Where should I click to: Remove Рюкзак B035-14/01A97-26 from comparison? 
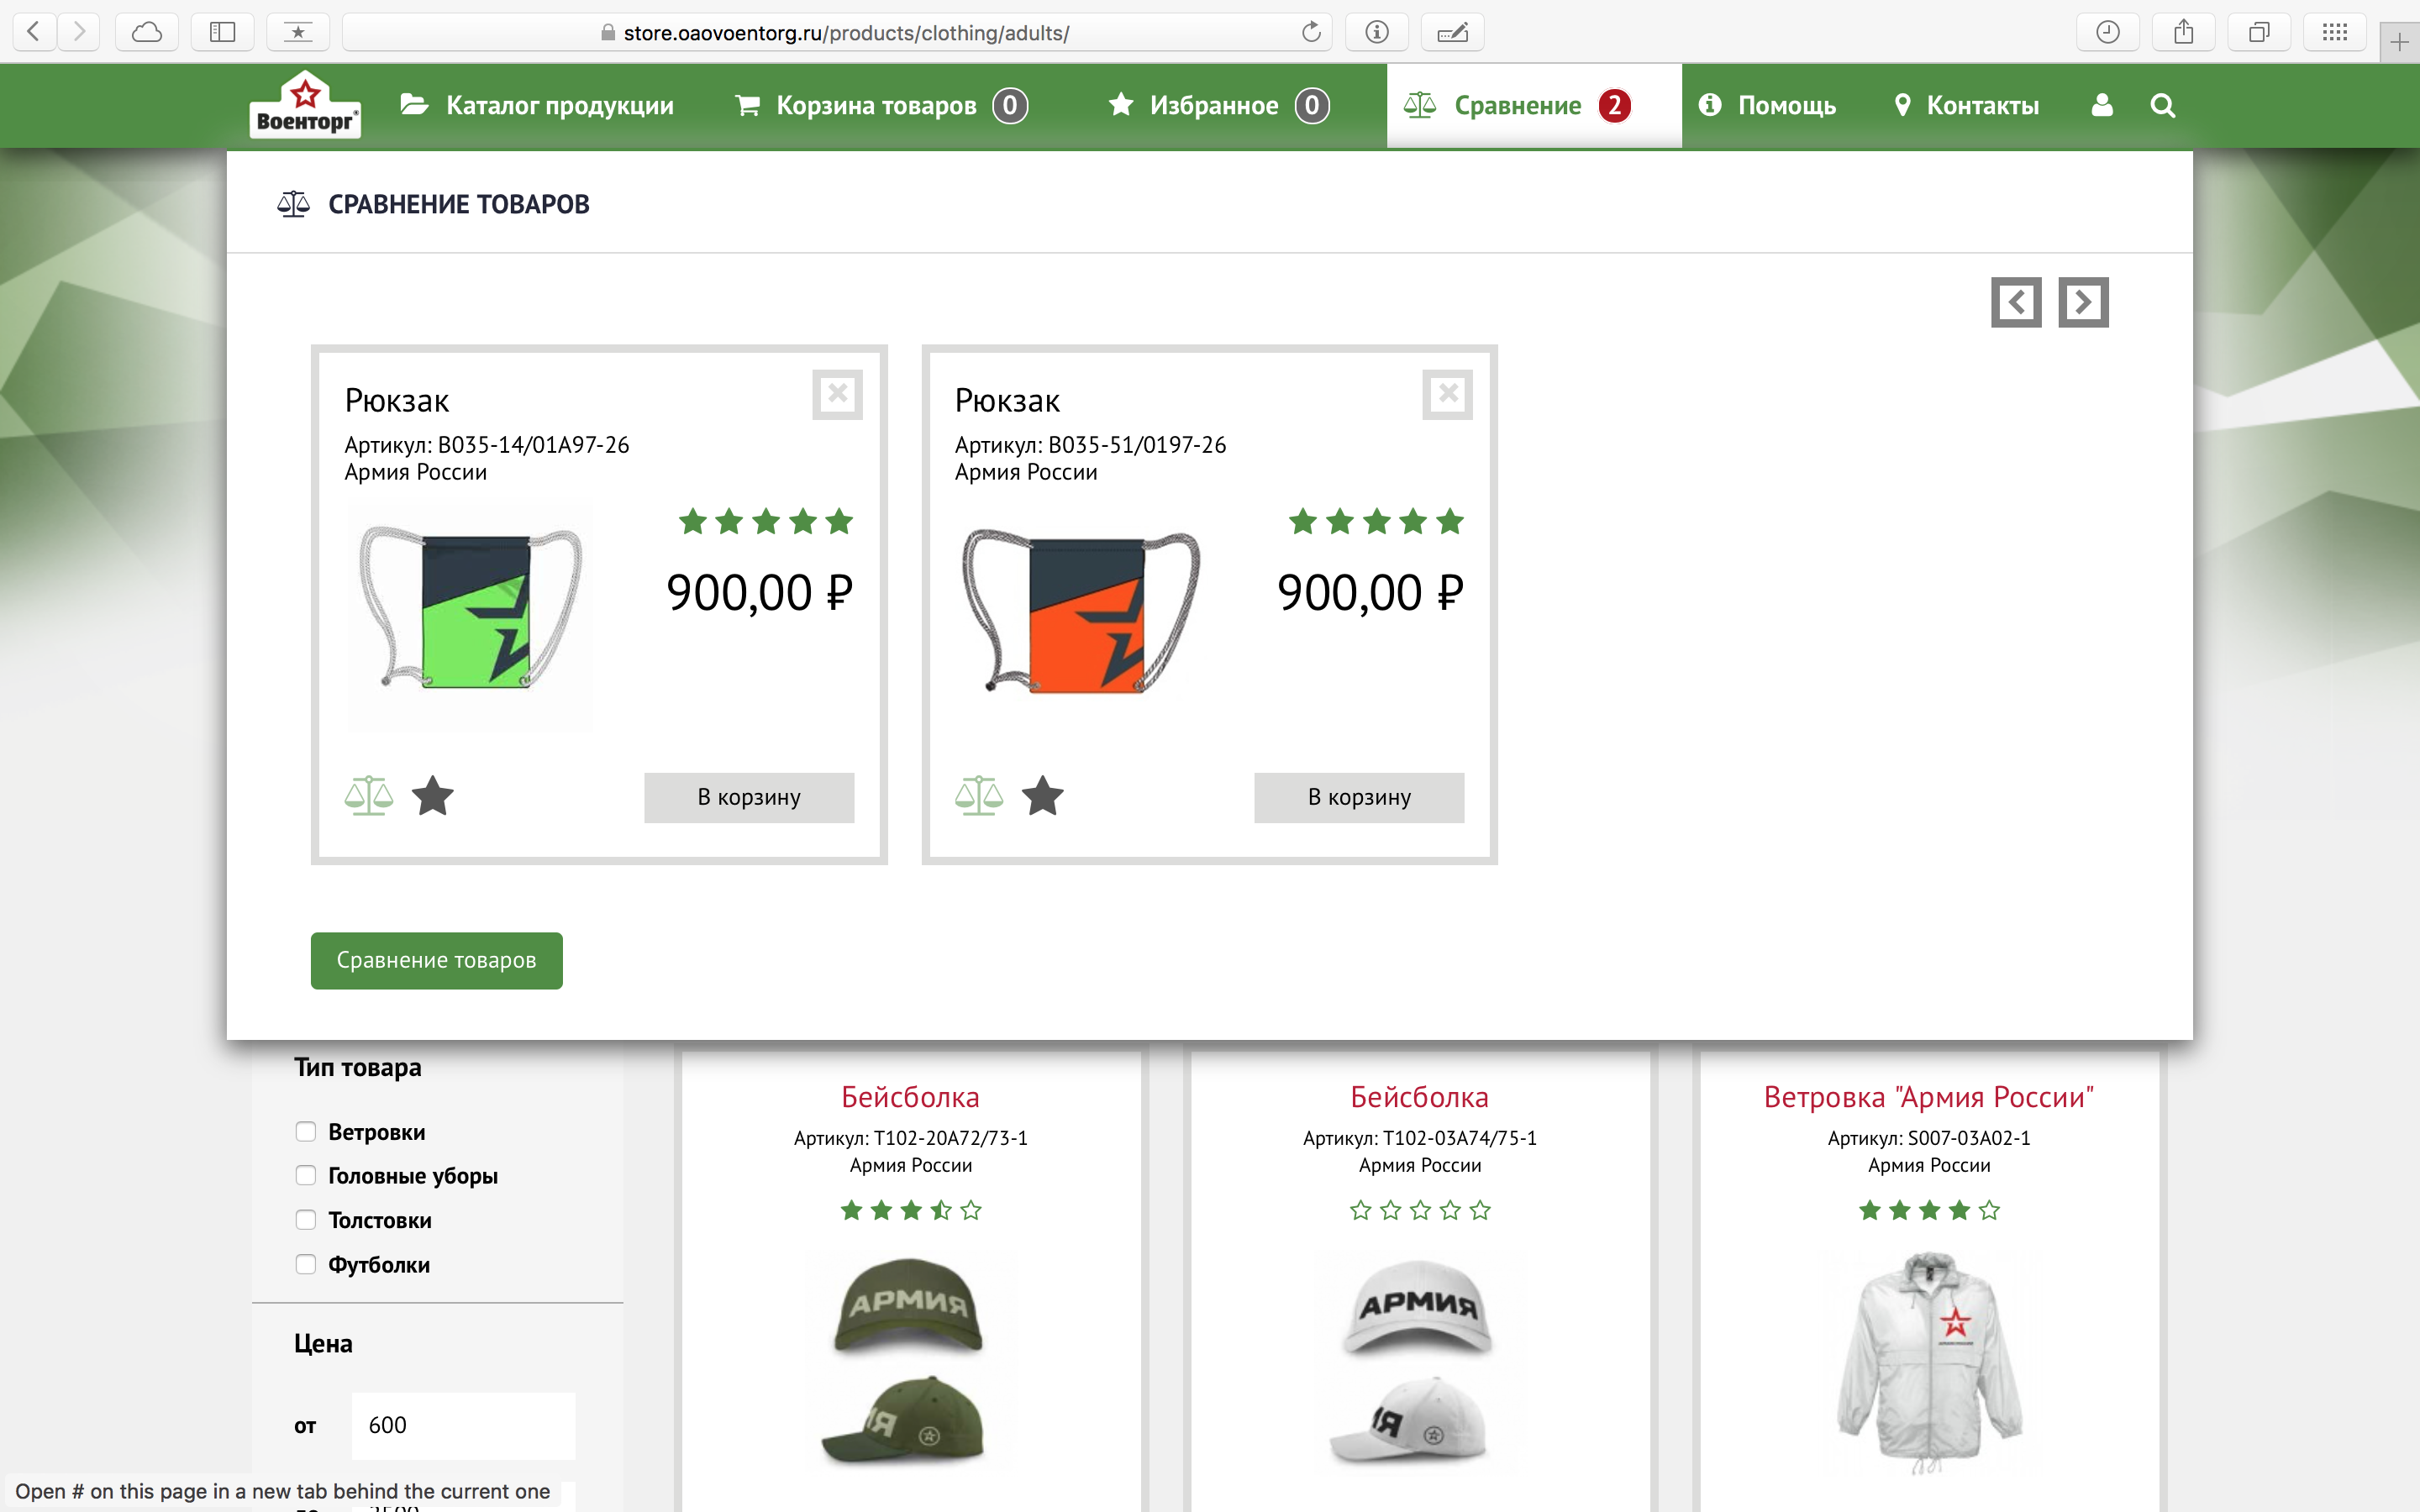pos(838,394)
